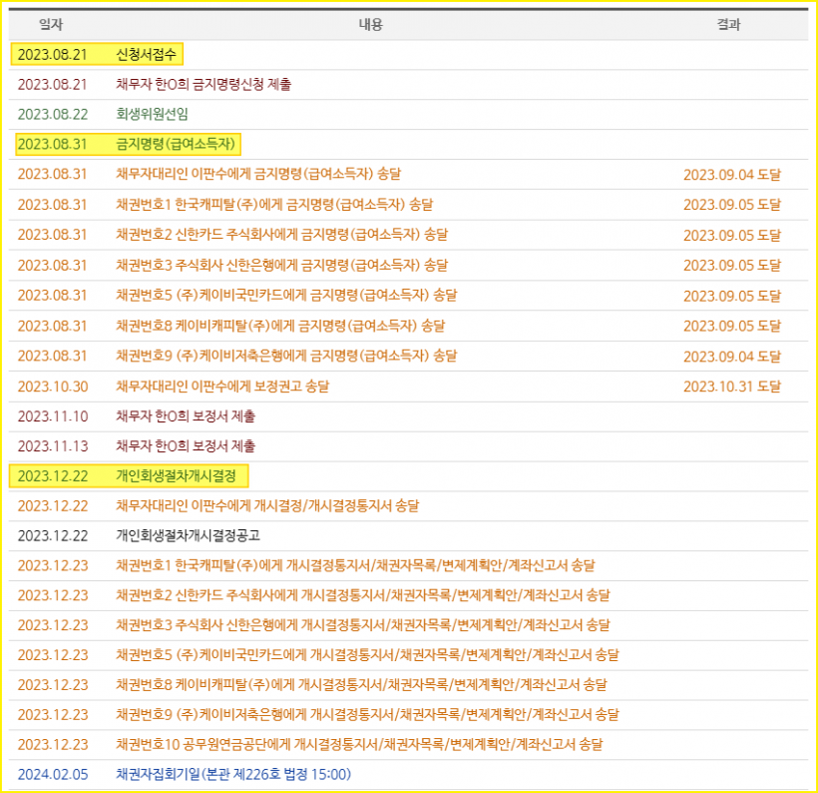
Task: Select 채권번호3 신한은행 개시결정통지서 송달 row
Action: [408, 625]
